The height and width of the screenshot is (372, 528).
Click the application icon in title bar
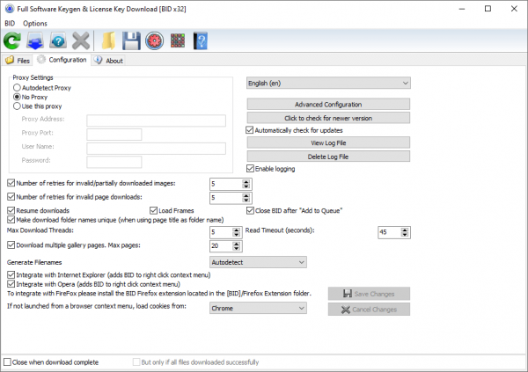click(10, 9)
